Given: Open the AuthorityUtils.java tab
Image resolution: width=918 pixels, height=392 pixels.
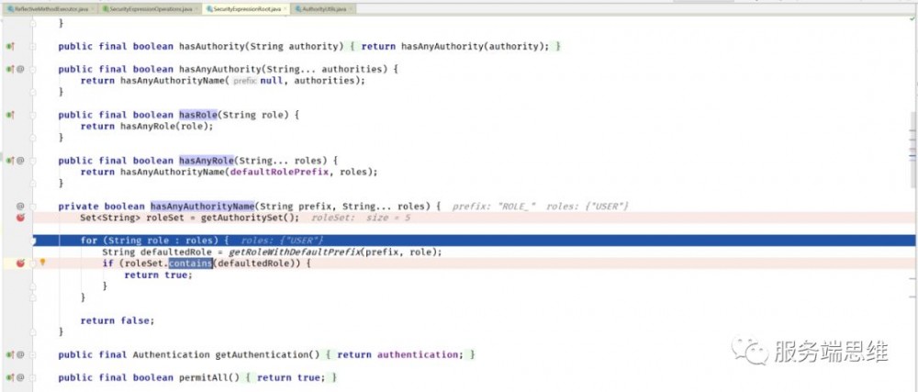Looking at the screenshot, I should tap(323, 9).
